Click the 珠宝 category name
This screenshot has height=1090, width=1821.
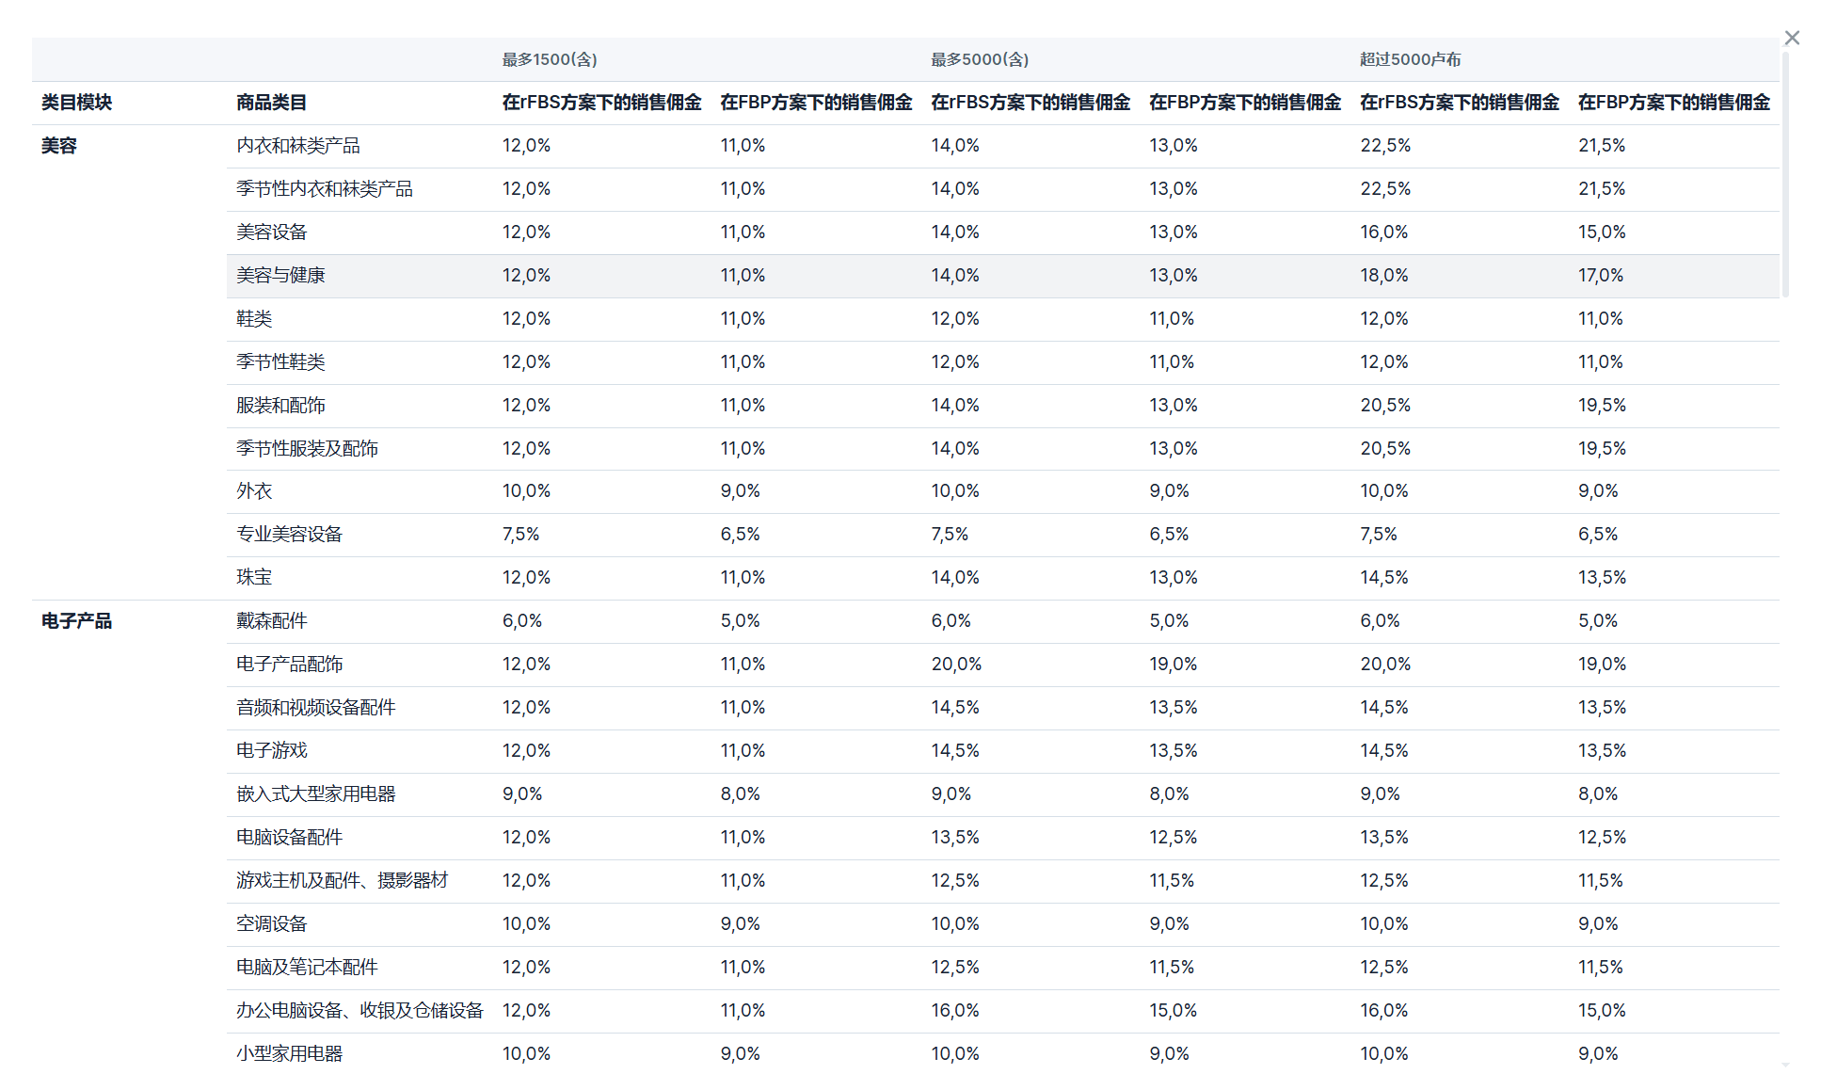tap(254, 578)
